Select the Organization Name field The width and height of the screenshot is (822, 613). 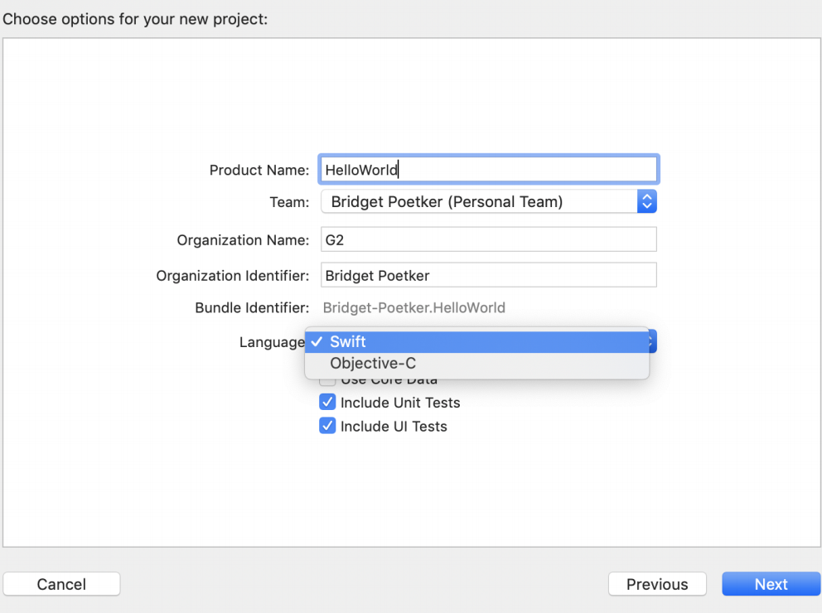tap(488, 239)
